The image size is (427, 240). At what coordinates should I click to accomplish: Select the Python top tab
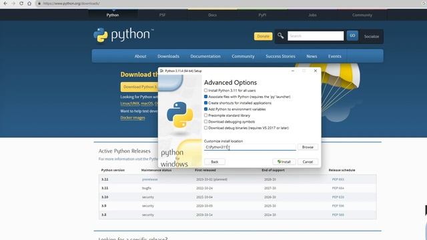(x=113, y=15)
